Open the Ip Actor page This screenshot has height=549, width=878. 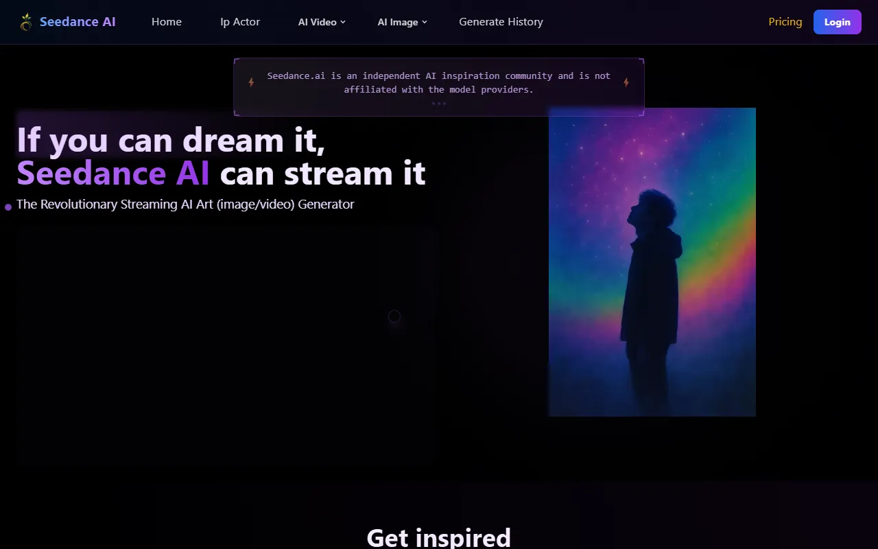pos(240,22)
